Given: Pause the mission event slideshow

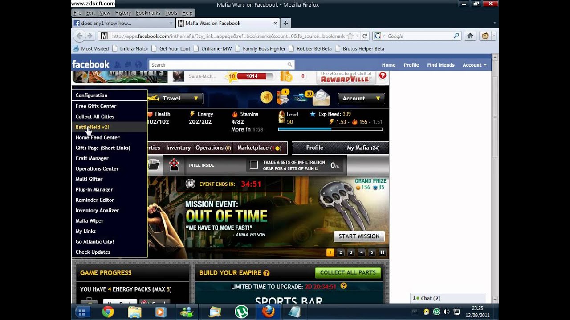Looking at the screenshot, I should (382, 252).
